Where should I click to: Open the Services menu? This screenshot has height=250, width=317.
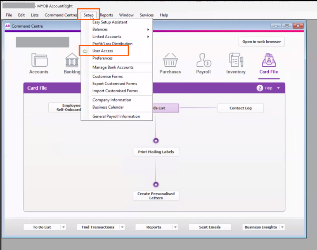coord(147,15)
